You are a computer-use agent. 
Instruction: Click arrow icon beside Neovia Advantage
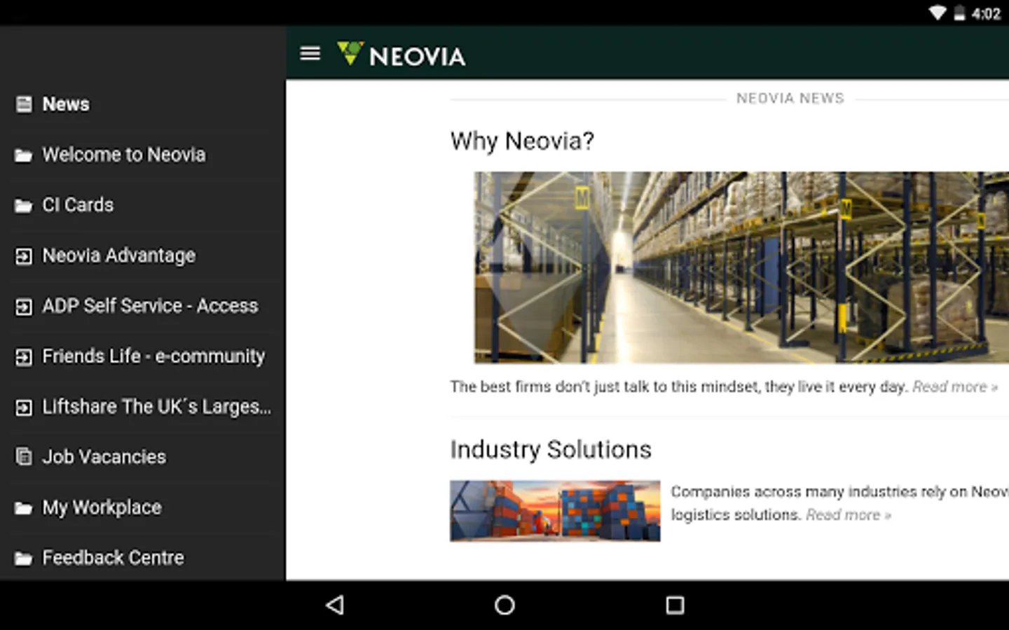[x=24, y=256]
